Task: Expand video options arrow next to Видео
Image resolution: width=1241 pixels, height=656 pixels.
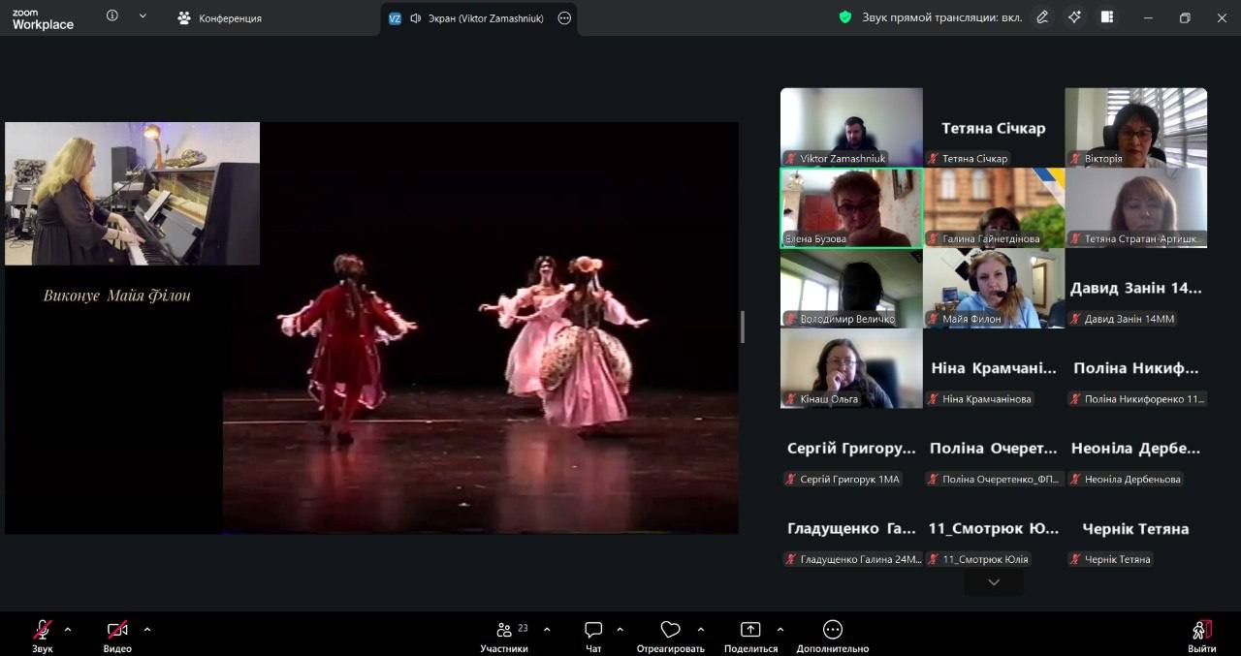Action: coord(147,629)
